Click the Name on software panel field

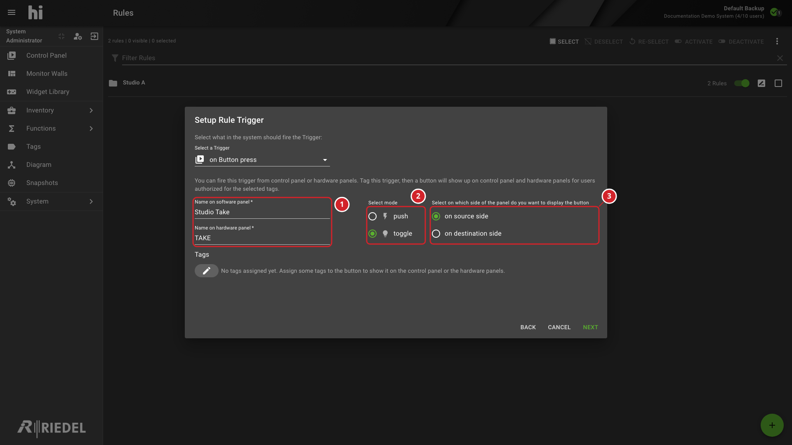[262, 212]
